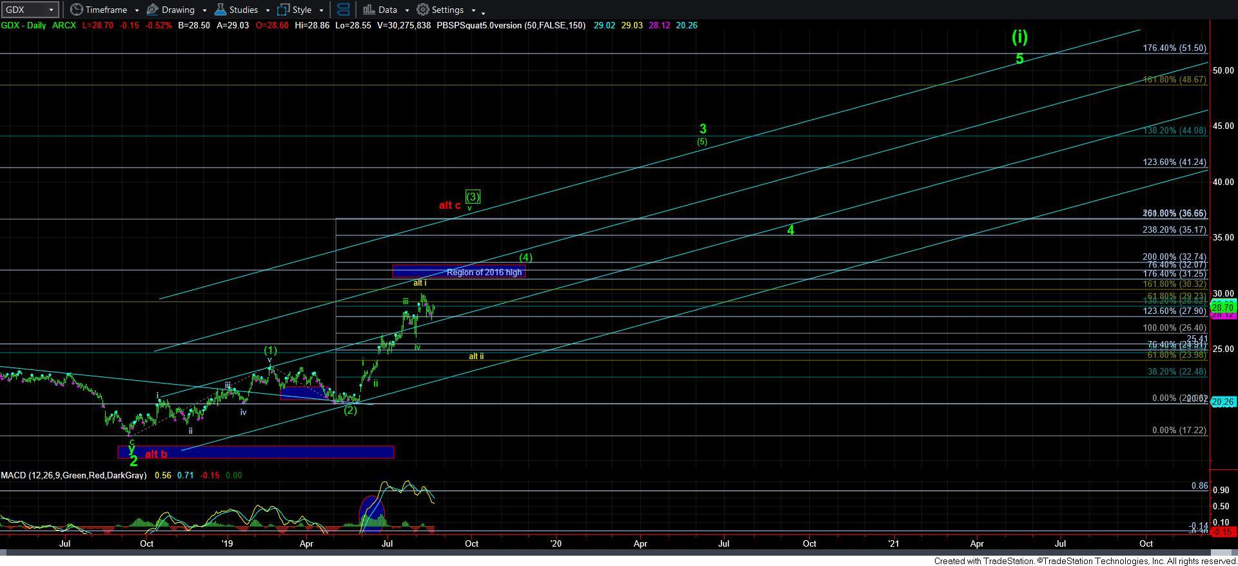Screen dimensions: 1238x566
Task: Click the 176.40% (51.50) Fibonacci label
Action: [x=1174, y=48]
